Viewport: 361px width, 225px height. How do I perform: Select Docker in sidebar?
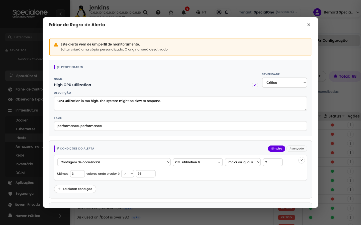point(22,120)
